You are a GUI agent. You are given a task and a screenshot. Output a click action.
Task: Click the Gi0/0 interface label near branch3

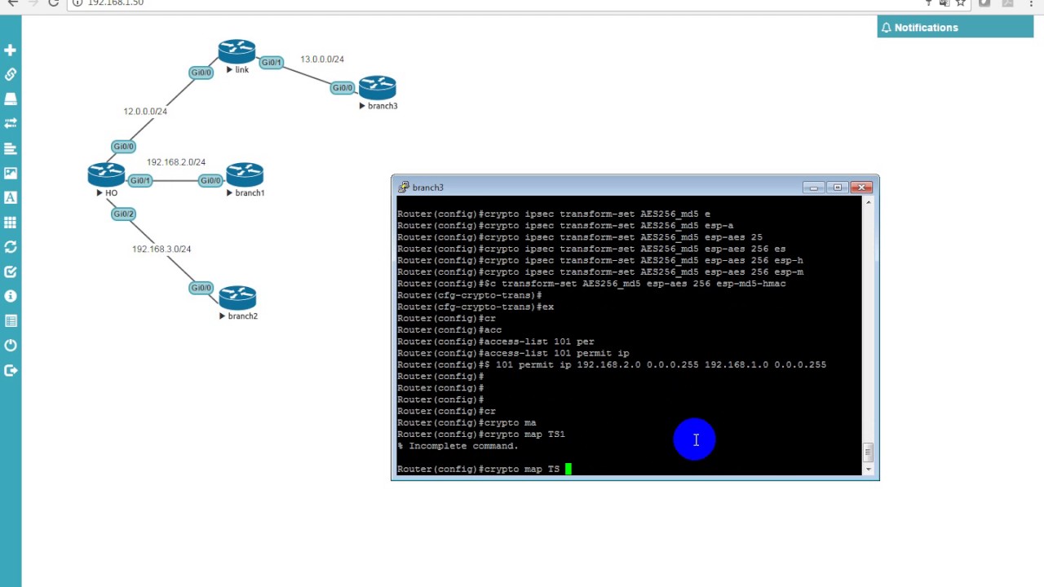343,87
